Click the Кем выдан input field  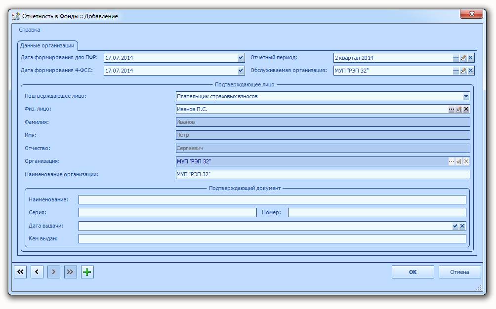pyautogui.click(x=272, y=238)
